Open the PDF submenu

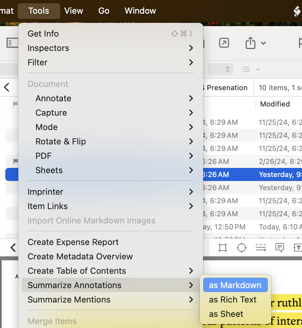point(110,156)
